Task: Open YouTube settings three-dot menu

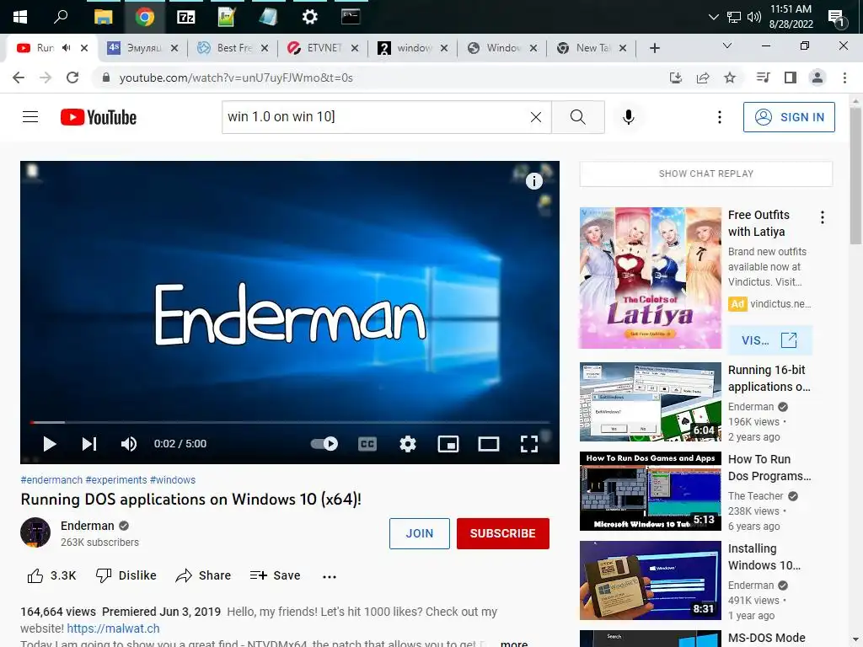Action: [720, 117]
